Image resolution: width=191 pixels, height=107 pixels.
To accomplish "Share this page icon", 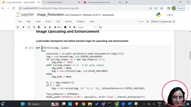I will [x=156, y=8].
